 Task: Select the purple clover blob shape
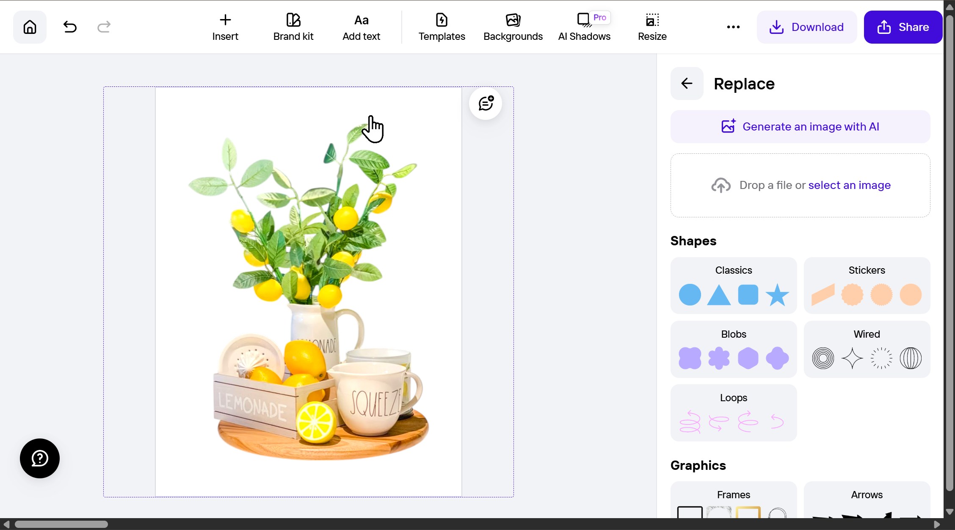click(x=777, y=358)
